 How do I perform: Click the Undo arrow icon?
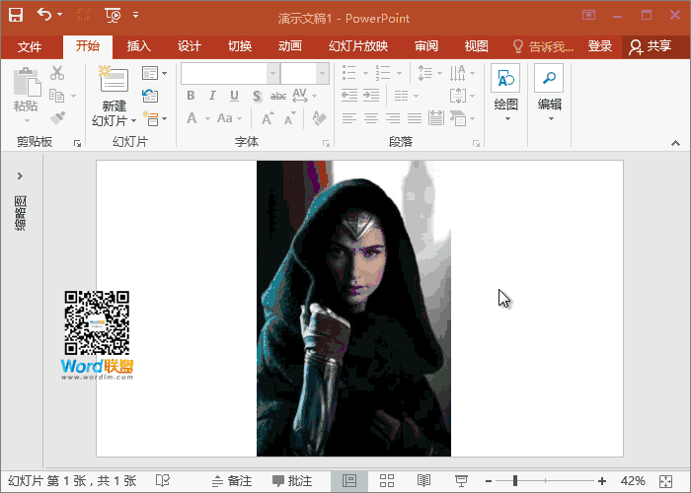pyautogui.click(x=43, y=15)
